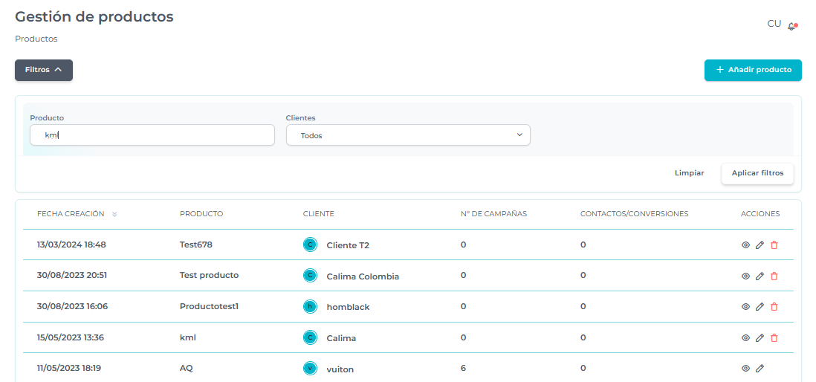This screenshot has width=816, height=382.
Task: Focus the Producto search input field
Action: point(152,135)
